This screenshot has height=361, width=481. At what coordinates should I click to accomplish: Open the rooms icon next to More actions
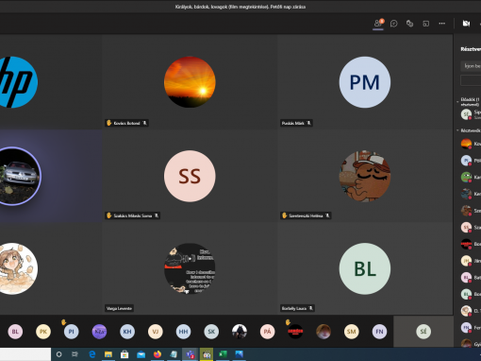(426, 24)
